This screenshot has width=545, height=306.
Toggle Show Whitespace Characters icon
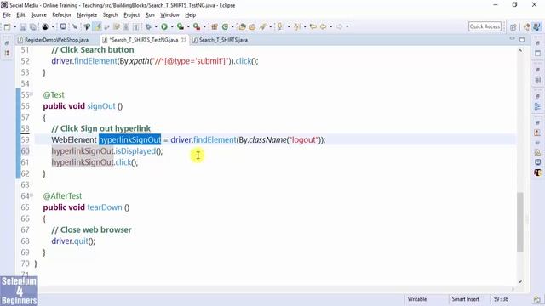136,26
